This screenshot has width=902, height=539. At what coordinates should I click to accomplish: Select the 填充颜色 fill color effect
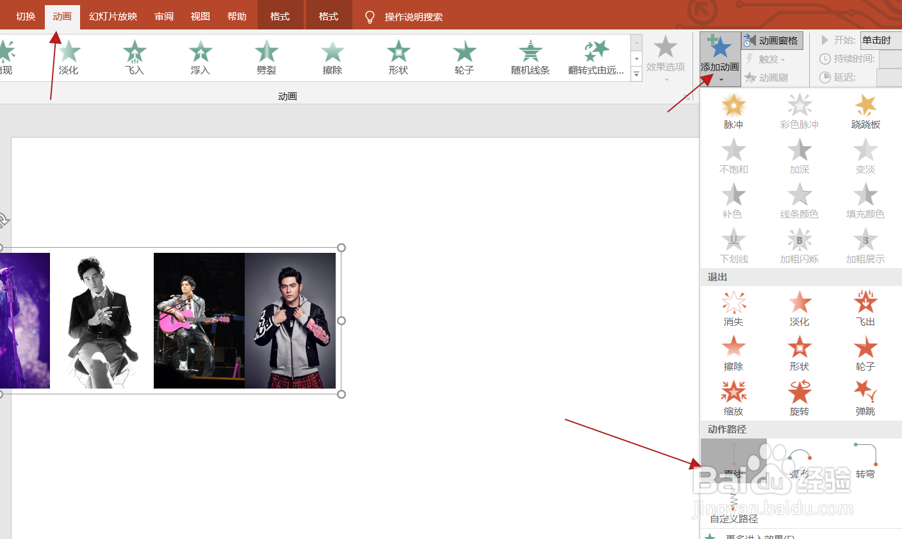click(865, 201)
